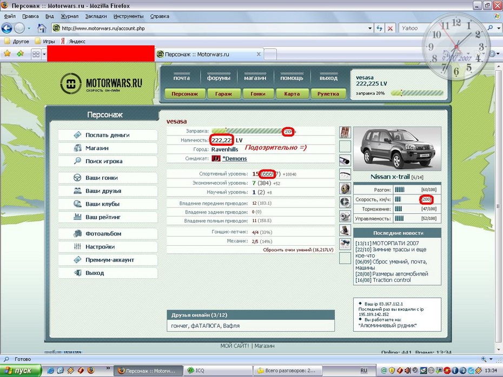The width and height of the screenshot is (503, 377).
Task: Click the turbocharger part icon
Action: coord(345,216)
